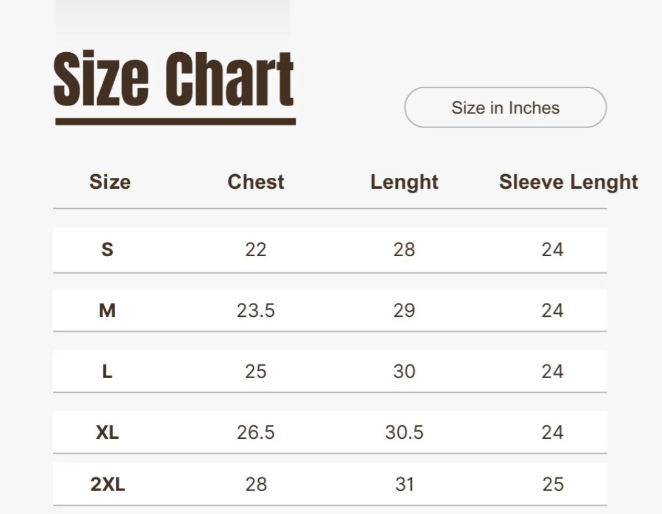Select the Chest column header
This screenshot has width=662, height=514.
click(x=256, y=182)
